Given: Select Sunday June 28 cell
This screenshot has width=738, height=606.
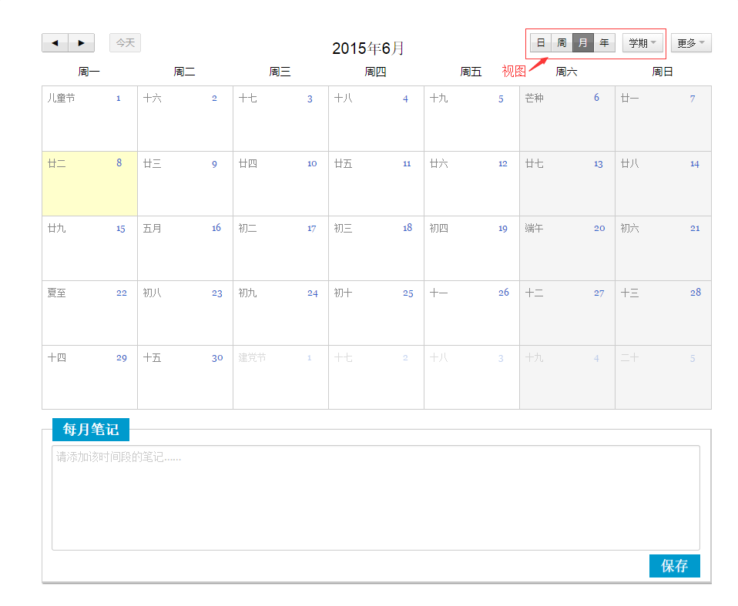Looking at the screenshot, I should pos(663,313).
